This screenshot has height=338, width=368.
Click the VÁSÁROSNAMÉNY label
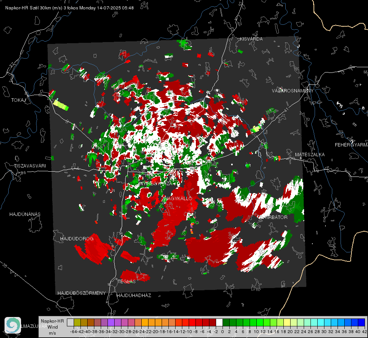point(293,91)
